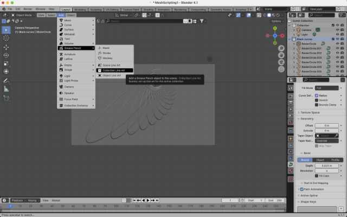Viewport: 347px width, 217px height.
Task: Switch to the Modeling workspace tab
Action: point(80,10)
